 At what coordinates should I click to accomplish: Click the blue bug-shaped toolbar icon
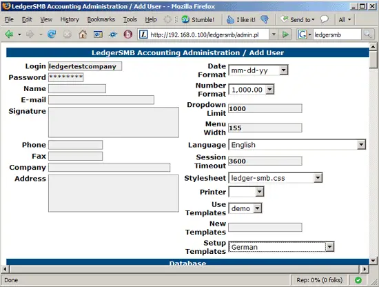pos(113,34)
